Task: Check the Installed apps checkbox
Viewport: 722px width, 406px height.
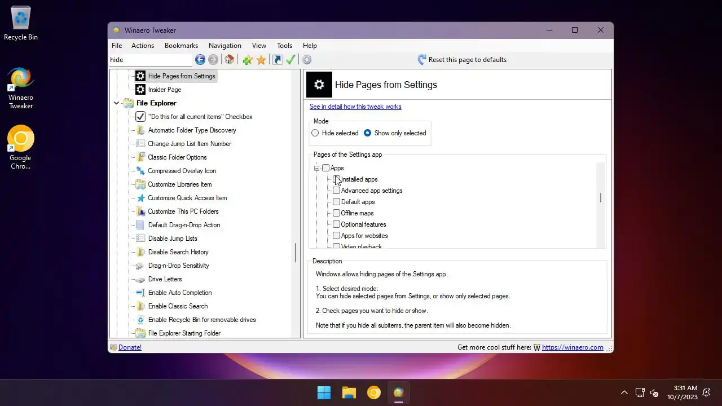Action: [337, 179]
